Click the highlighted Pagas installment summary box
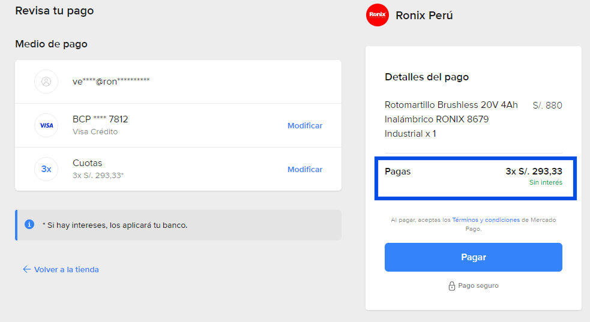590x322 pixels. [475, 179]
